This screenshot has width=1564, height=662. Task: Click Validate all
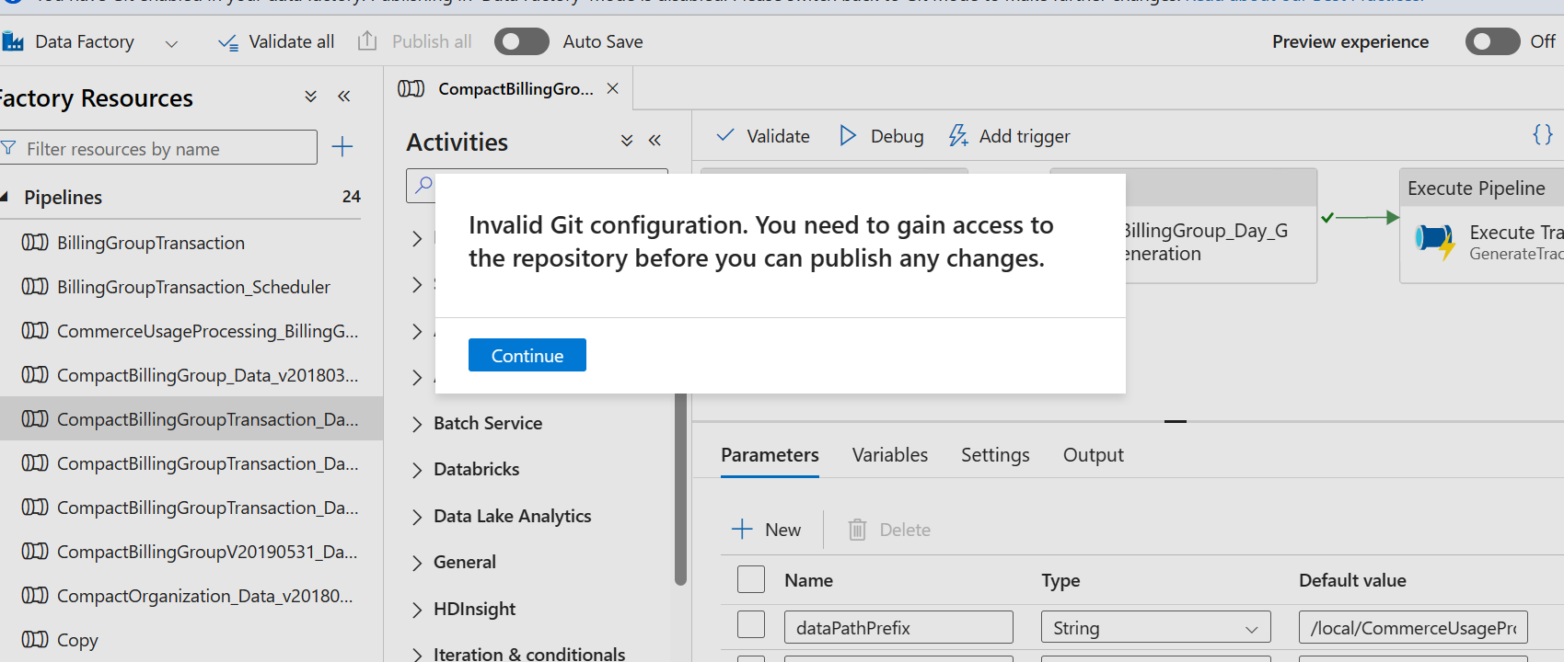[x=276, y=41]
